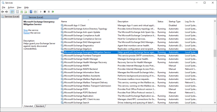Screen dimensions: 217x112
Task: Click the blue Help icon in the toolbar
Action: click(31, 12)
